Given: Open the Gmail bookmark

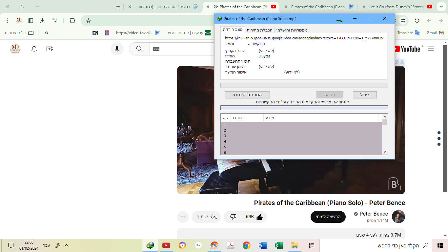Looking at the screenshot, I should [x=435, y=33].
